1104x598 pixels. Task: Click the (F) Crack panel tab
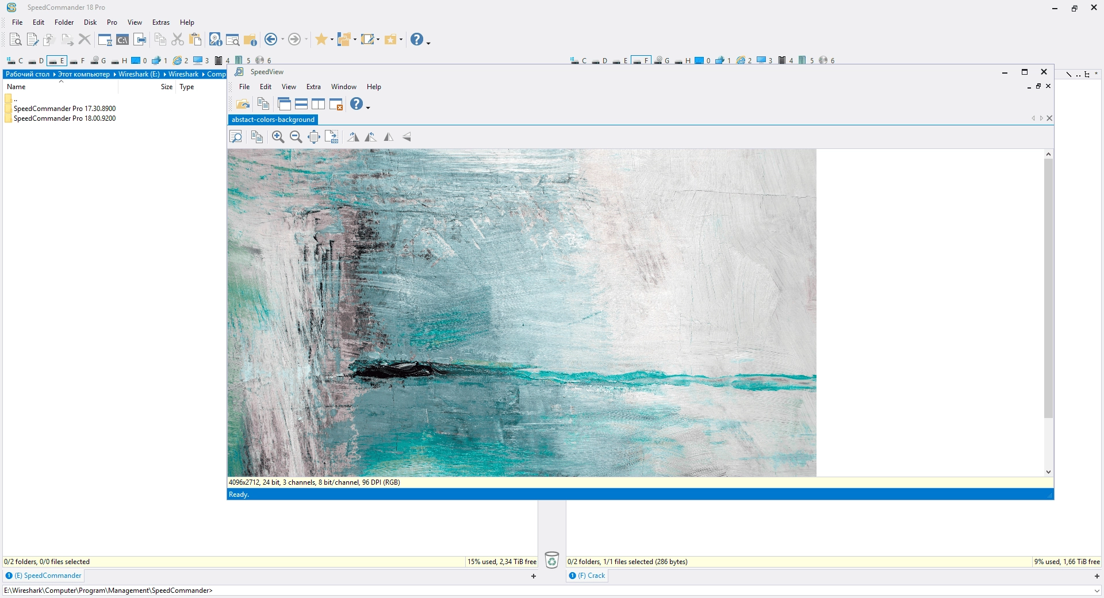click(x=587, y=576)
